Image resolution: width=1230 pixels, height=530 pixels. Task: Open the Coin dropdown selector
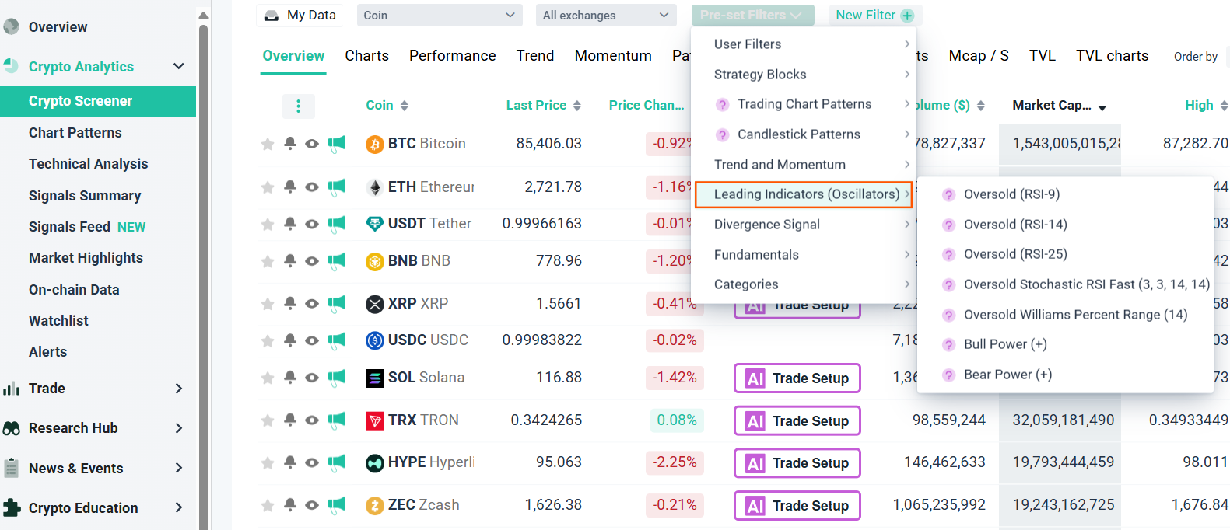pos(440,16)
